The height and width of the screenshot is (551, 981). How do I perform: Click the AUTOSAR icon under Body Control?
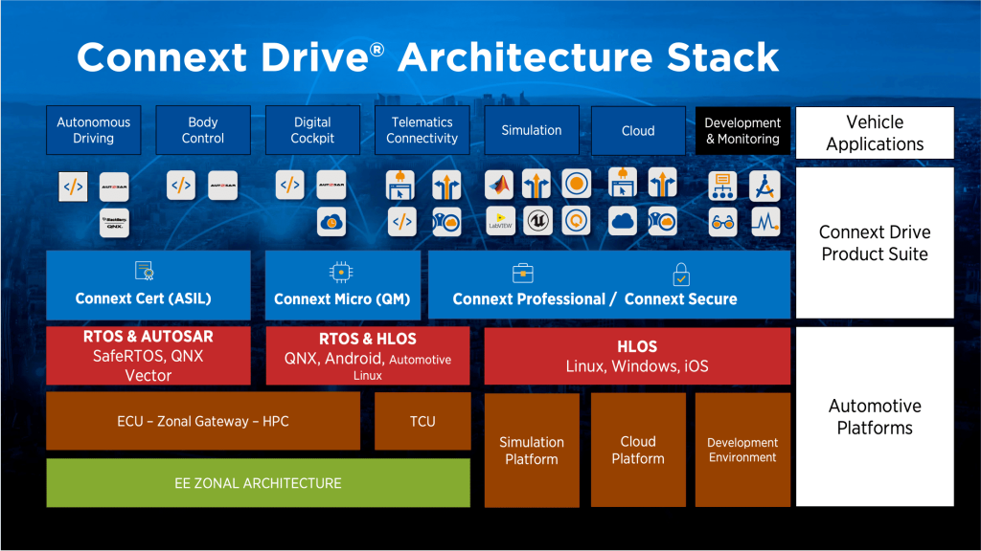point(222,186)
